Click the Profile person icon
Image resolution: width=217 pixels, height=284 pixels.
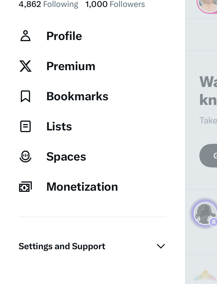pyautogui.click(x=25, y=36)
